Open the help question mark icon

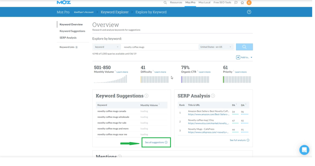point(249,12)
